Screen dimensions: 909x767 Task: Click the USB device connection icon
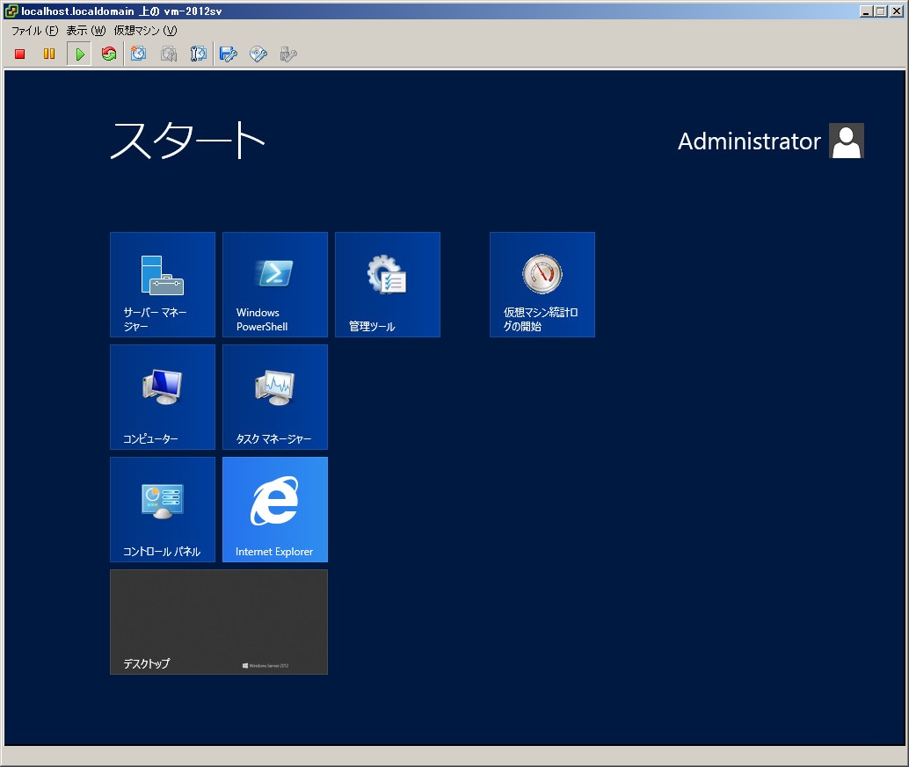[288, 54]
